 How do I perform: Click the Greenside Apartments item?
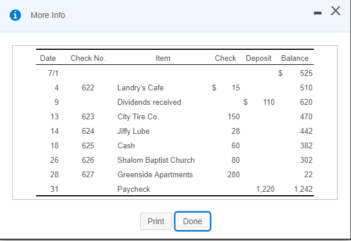155,175
